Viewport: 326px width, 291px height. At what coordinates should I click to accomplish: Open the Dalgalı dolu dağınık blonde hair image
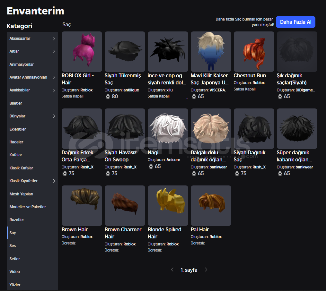pyautogui.click(x=211, y=129)
